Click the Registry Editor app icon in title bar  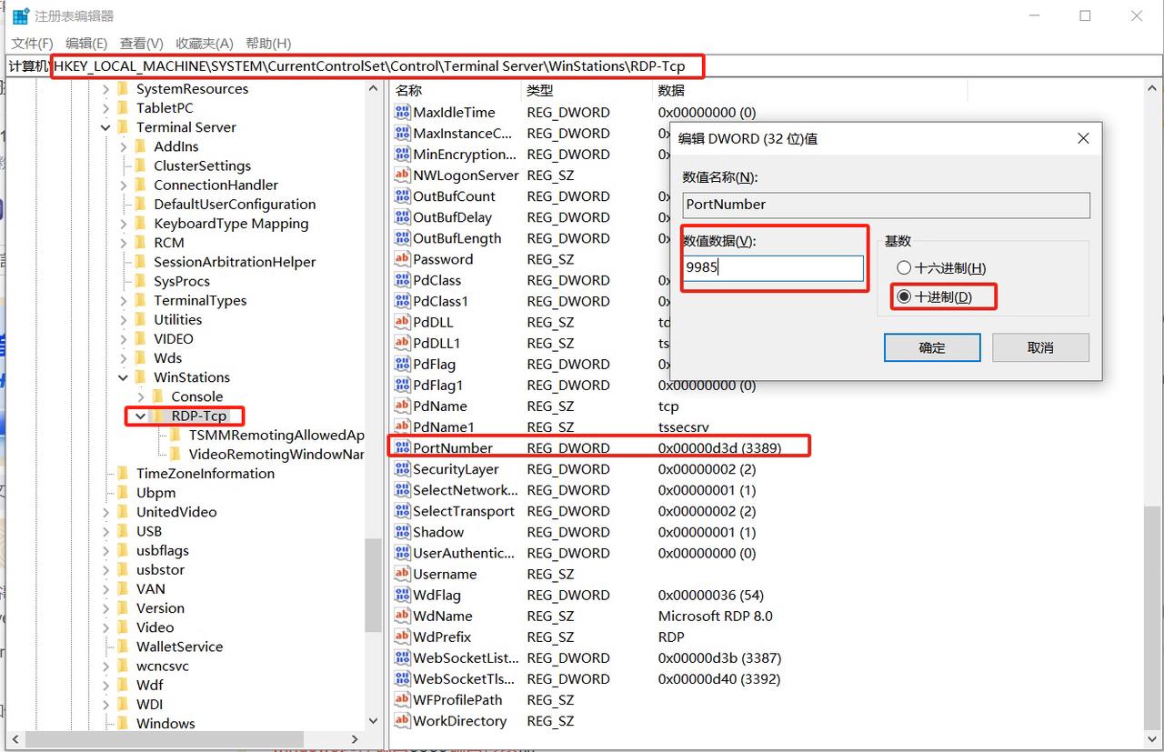20,16
